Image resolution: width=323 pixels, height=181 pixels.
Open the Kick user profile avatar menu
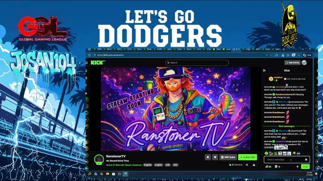(304, 63)
